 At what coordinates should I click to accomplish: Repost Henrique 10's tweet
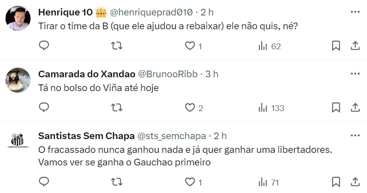tap(117, 46)
